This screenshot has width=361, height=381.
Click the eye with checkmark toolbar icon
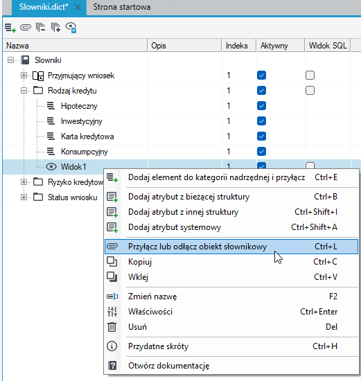coord(71,28)
